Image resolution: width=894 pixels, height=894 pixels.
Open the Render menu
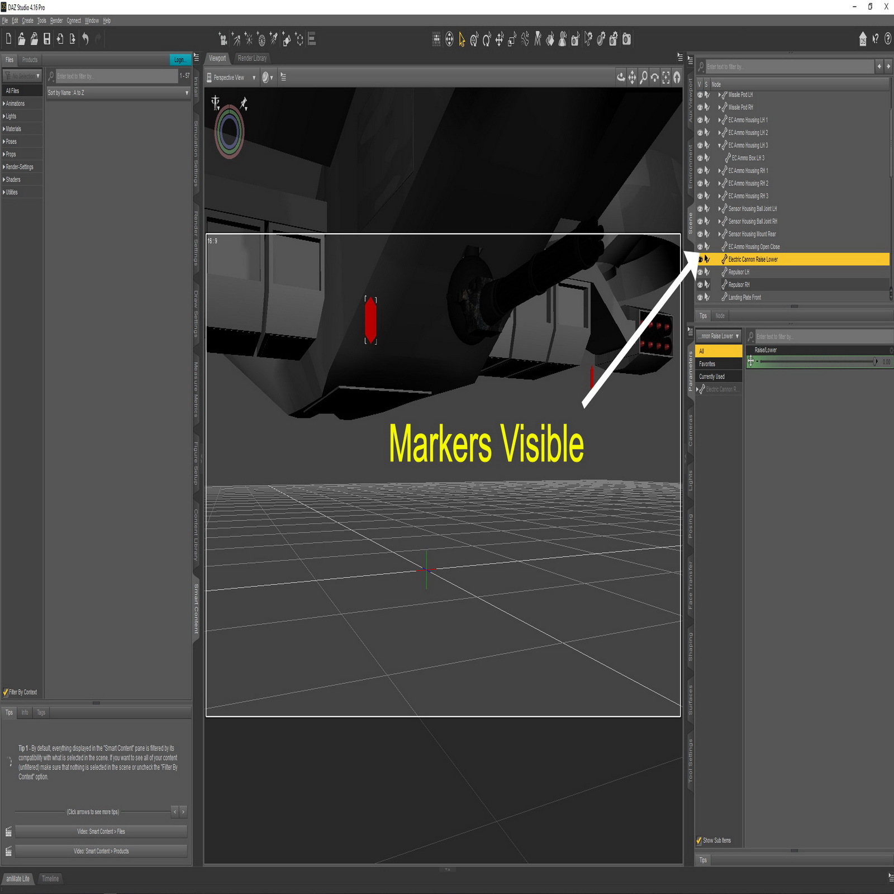56,21
